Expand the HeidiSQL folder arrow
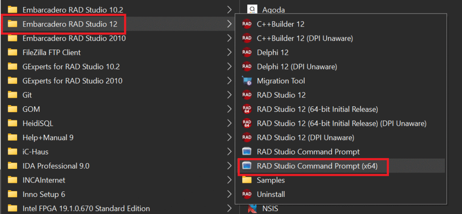Screen dimensions: 462x214 (229, 123)
